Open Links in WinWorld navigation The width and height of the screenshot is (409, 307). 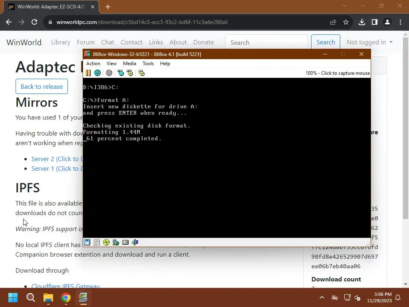[156, 42]
